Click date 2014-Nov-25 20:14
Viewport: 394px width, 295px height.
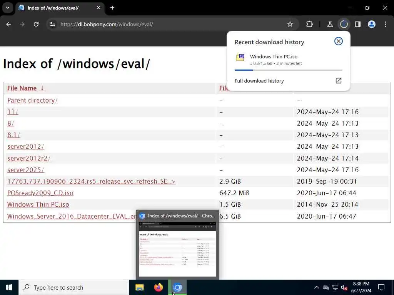(327, 204)
